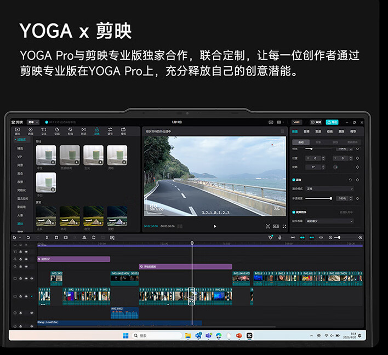Viewport: 388px width, 355px height.
Task: Add keyframe for opacity
Action: [357, 198]
